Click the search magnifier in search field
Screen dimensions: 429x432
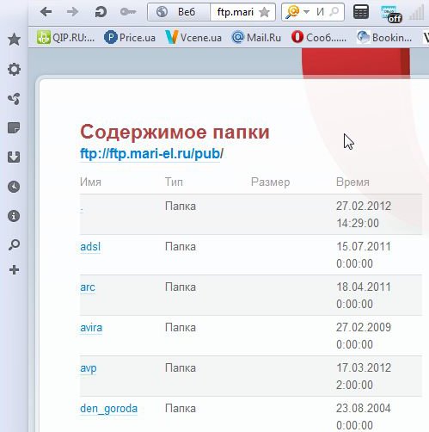[334, 12]
